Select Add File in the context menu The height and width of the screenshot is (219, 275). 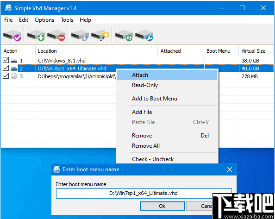167,112
